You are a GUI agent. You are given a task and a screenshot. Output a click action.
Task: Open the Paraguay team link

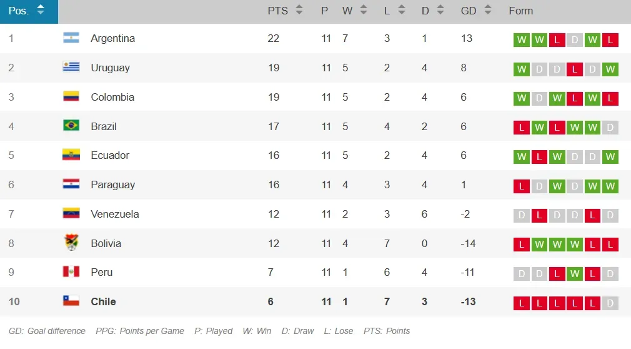[x=112, y=185]
